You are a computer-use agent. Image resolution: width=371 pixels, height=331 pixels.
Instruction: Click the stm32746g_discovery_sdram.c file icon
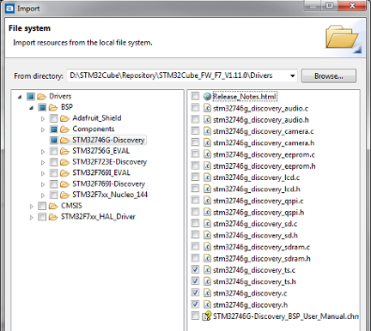coord(207,247)
